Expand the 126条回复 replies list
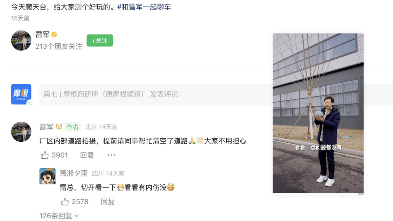393x221 pixels. tap(59, 216)
